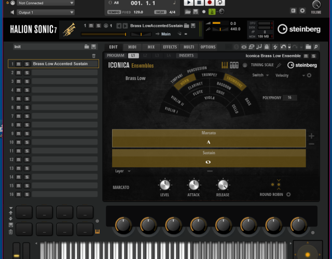Screen dimensions: 332x259
Task: Select Main output routing in header
Action: 166,34
